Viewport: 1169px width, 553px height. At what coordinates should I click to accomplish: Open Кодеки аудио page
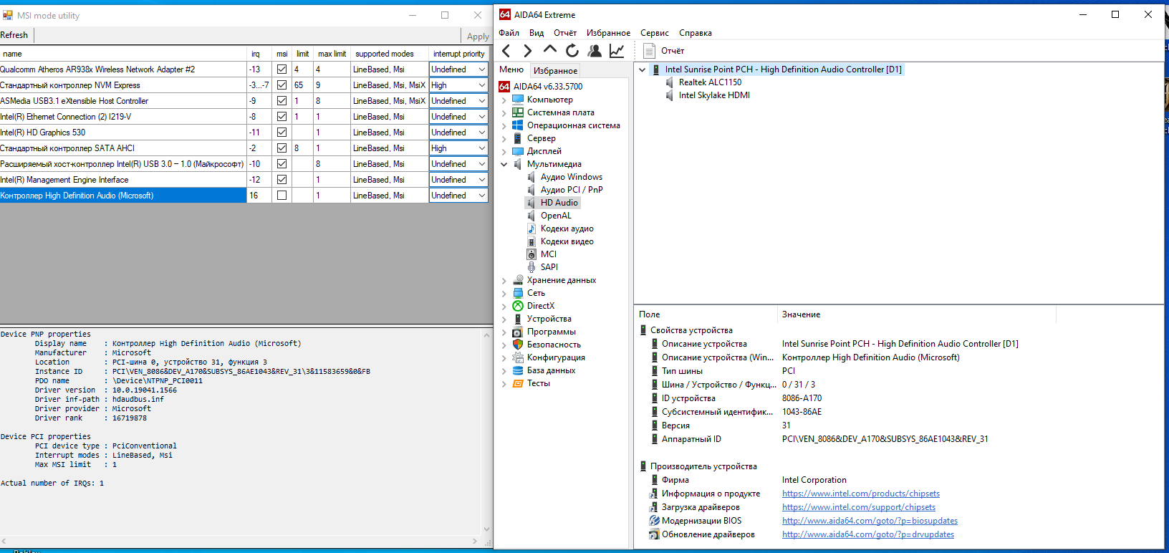567,229
